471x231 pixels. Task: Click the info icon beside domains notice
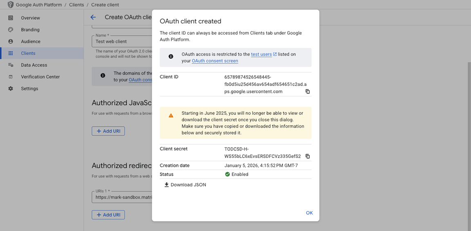[x=103, y=76]
